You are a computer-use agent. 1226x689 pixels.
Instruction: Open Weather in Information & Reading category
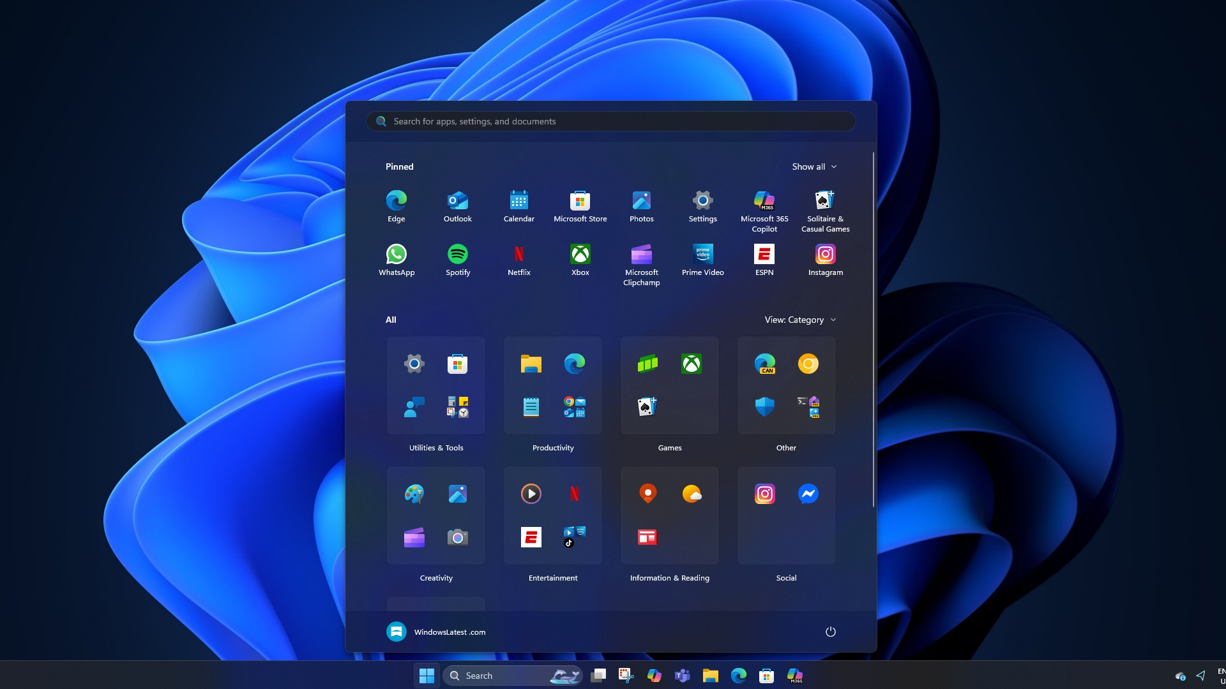pos(691,494)
